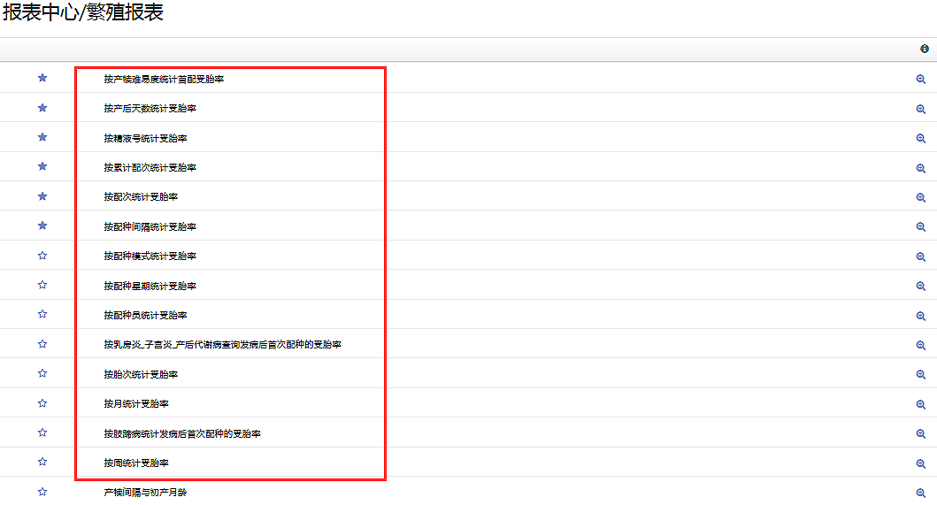Click magnifier icon for 按产后天数统计受胎率 row

[x=921, y=109]
